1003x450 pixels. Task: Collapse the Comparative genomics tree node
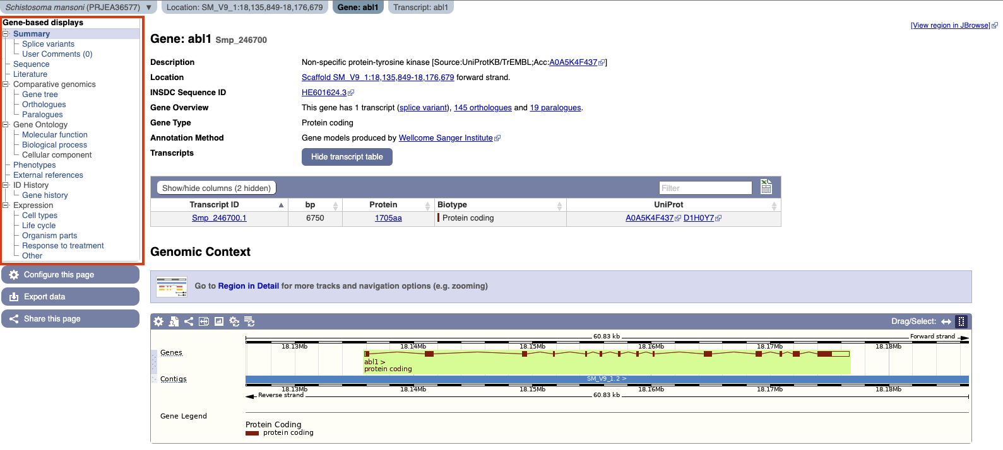(x=6, y=84)
